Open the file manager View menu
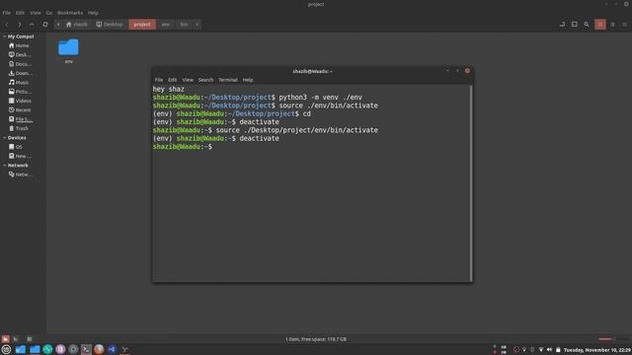The height and width of the screenshot is (355, 632). coord(36,13)
